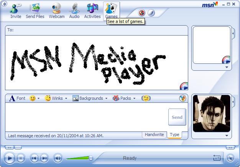
Task: Mute the player with the speaker button
Action: click(58, 158)
